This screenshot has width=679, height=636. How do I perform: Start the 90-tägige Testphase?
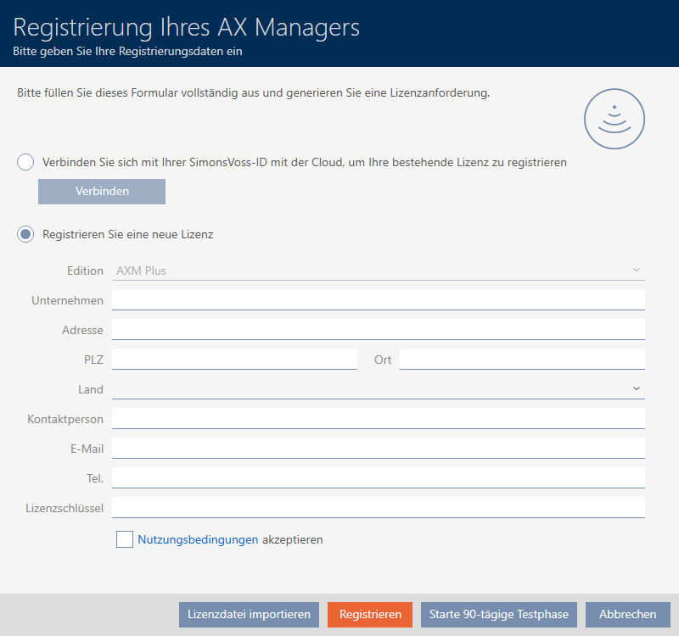[499, 615]
